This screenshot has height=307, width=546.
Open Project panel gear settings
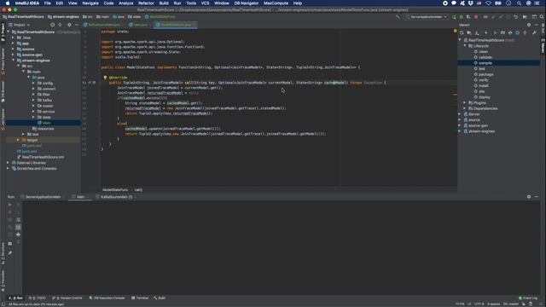pos(69,25)
